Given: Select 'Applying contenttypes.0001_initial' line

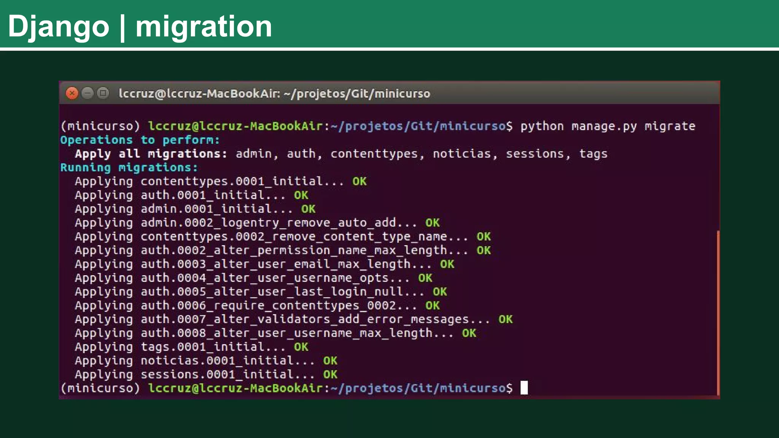Looking at the screenshot, I should point(221,181).
